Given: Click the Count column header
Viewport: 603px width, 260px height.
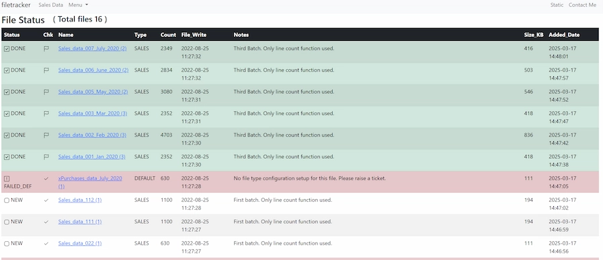Looking at the screenshot, I should (x=168, y=35).
